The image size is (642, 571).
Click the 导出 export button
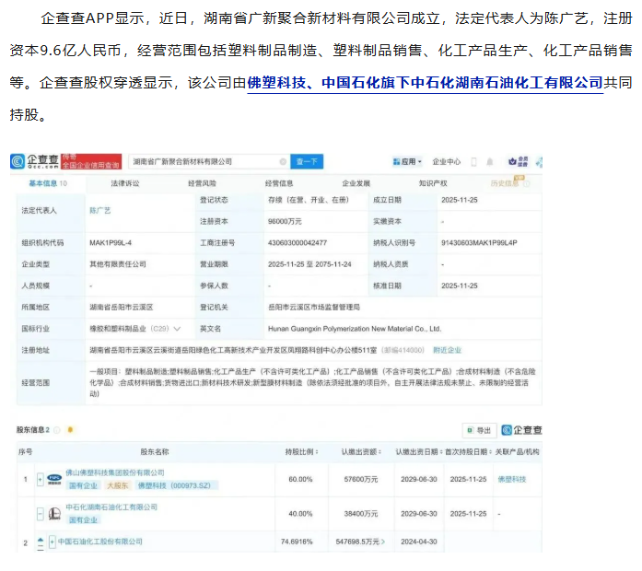click(479, 430)
